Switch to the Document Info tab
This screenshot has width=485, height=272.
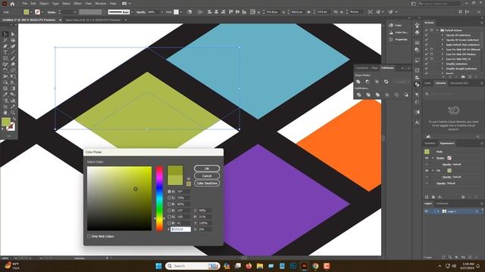click(459, 83)
